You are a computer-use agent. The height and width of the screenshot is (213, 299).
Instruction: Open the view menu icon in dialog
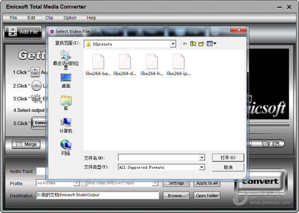tap(211, 43)
